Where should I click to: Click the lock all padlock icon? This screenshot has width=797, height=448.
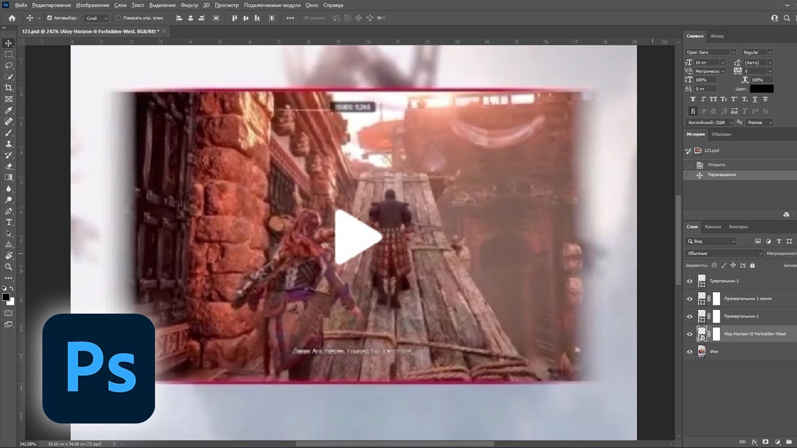(x=752, y=265)
